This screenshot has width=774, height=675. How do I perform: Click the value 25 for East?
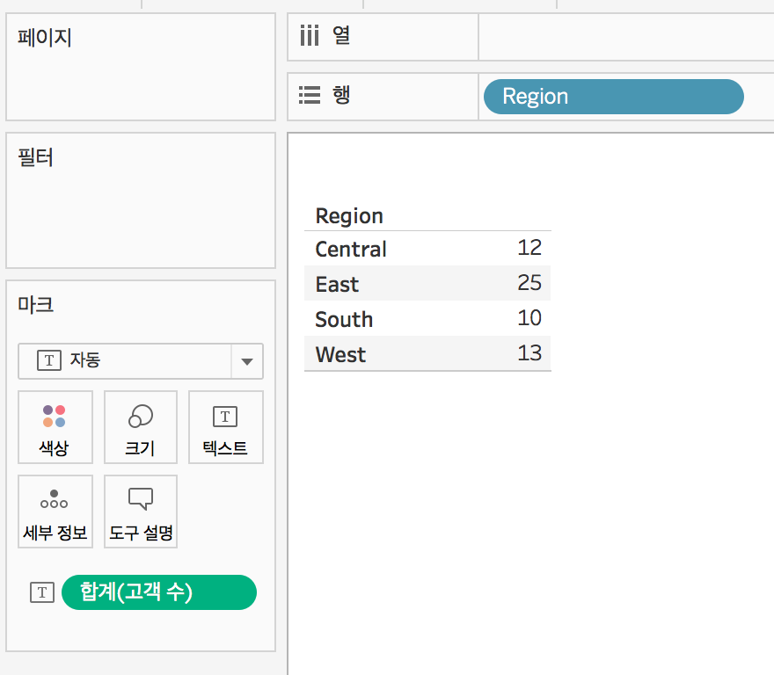click(529, 283)
